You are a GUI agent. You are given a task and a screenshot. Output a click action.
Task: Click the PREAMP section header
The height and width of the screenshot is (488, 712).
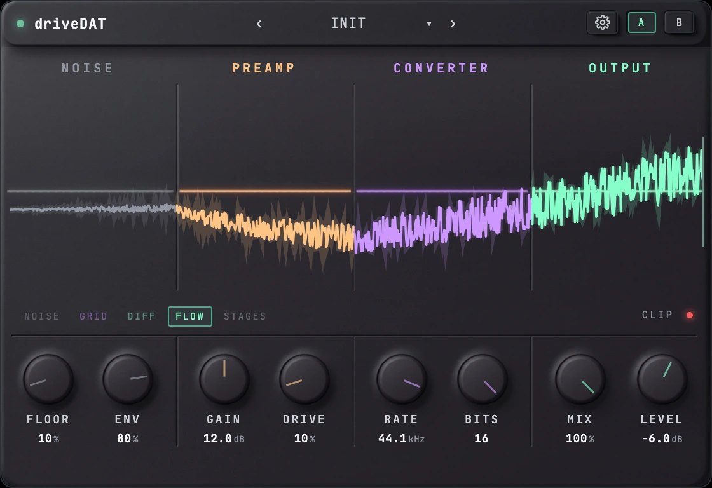263,68
